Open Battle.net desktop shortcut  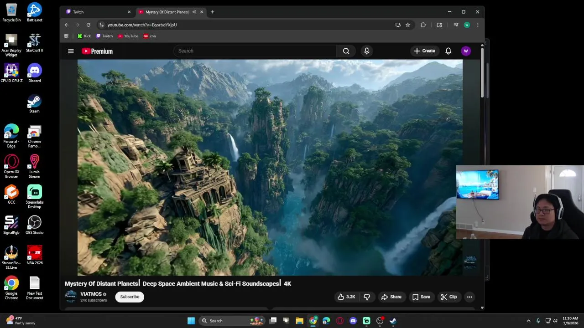[34, 12]
